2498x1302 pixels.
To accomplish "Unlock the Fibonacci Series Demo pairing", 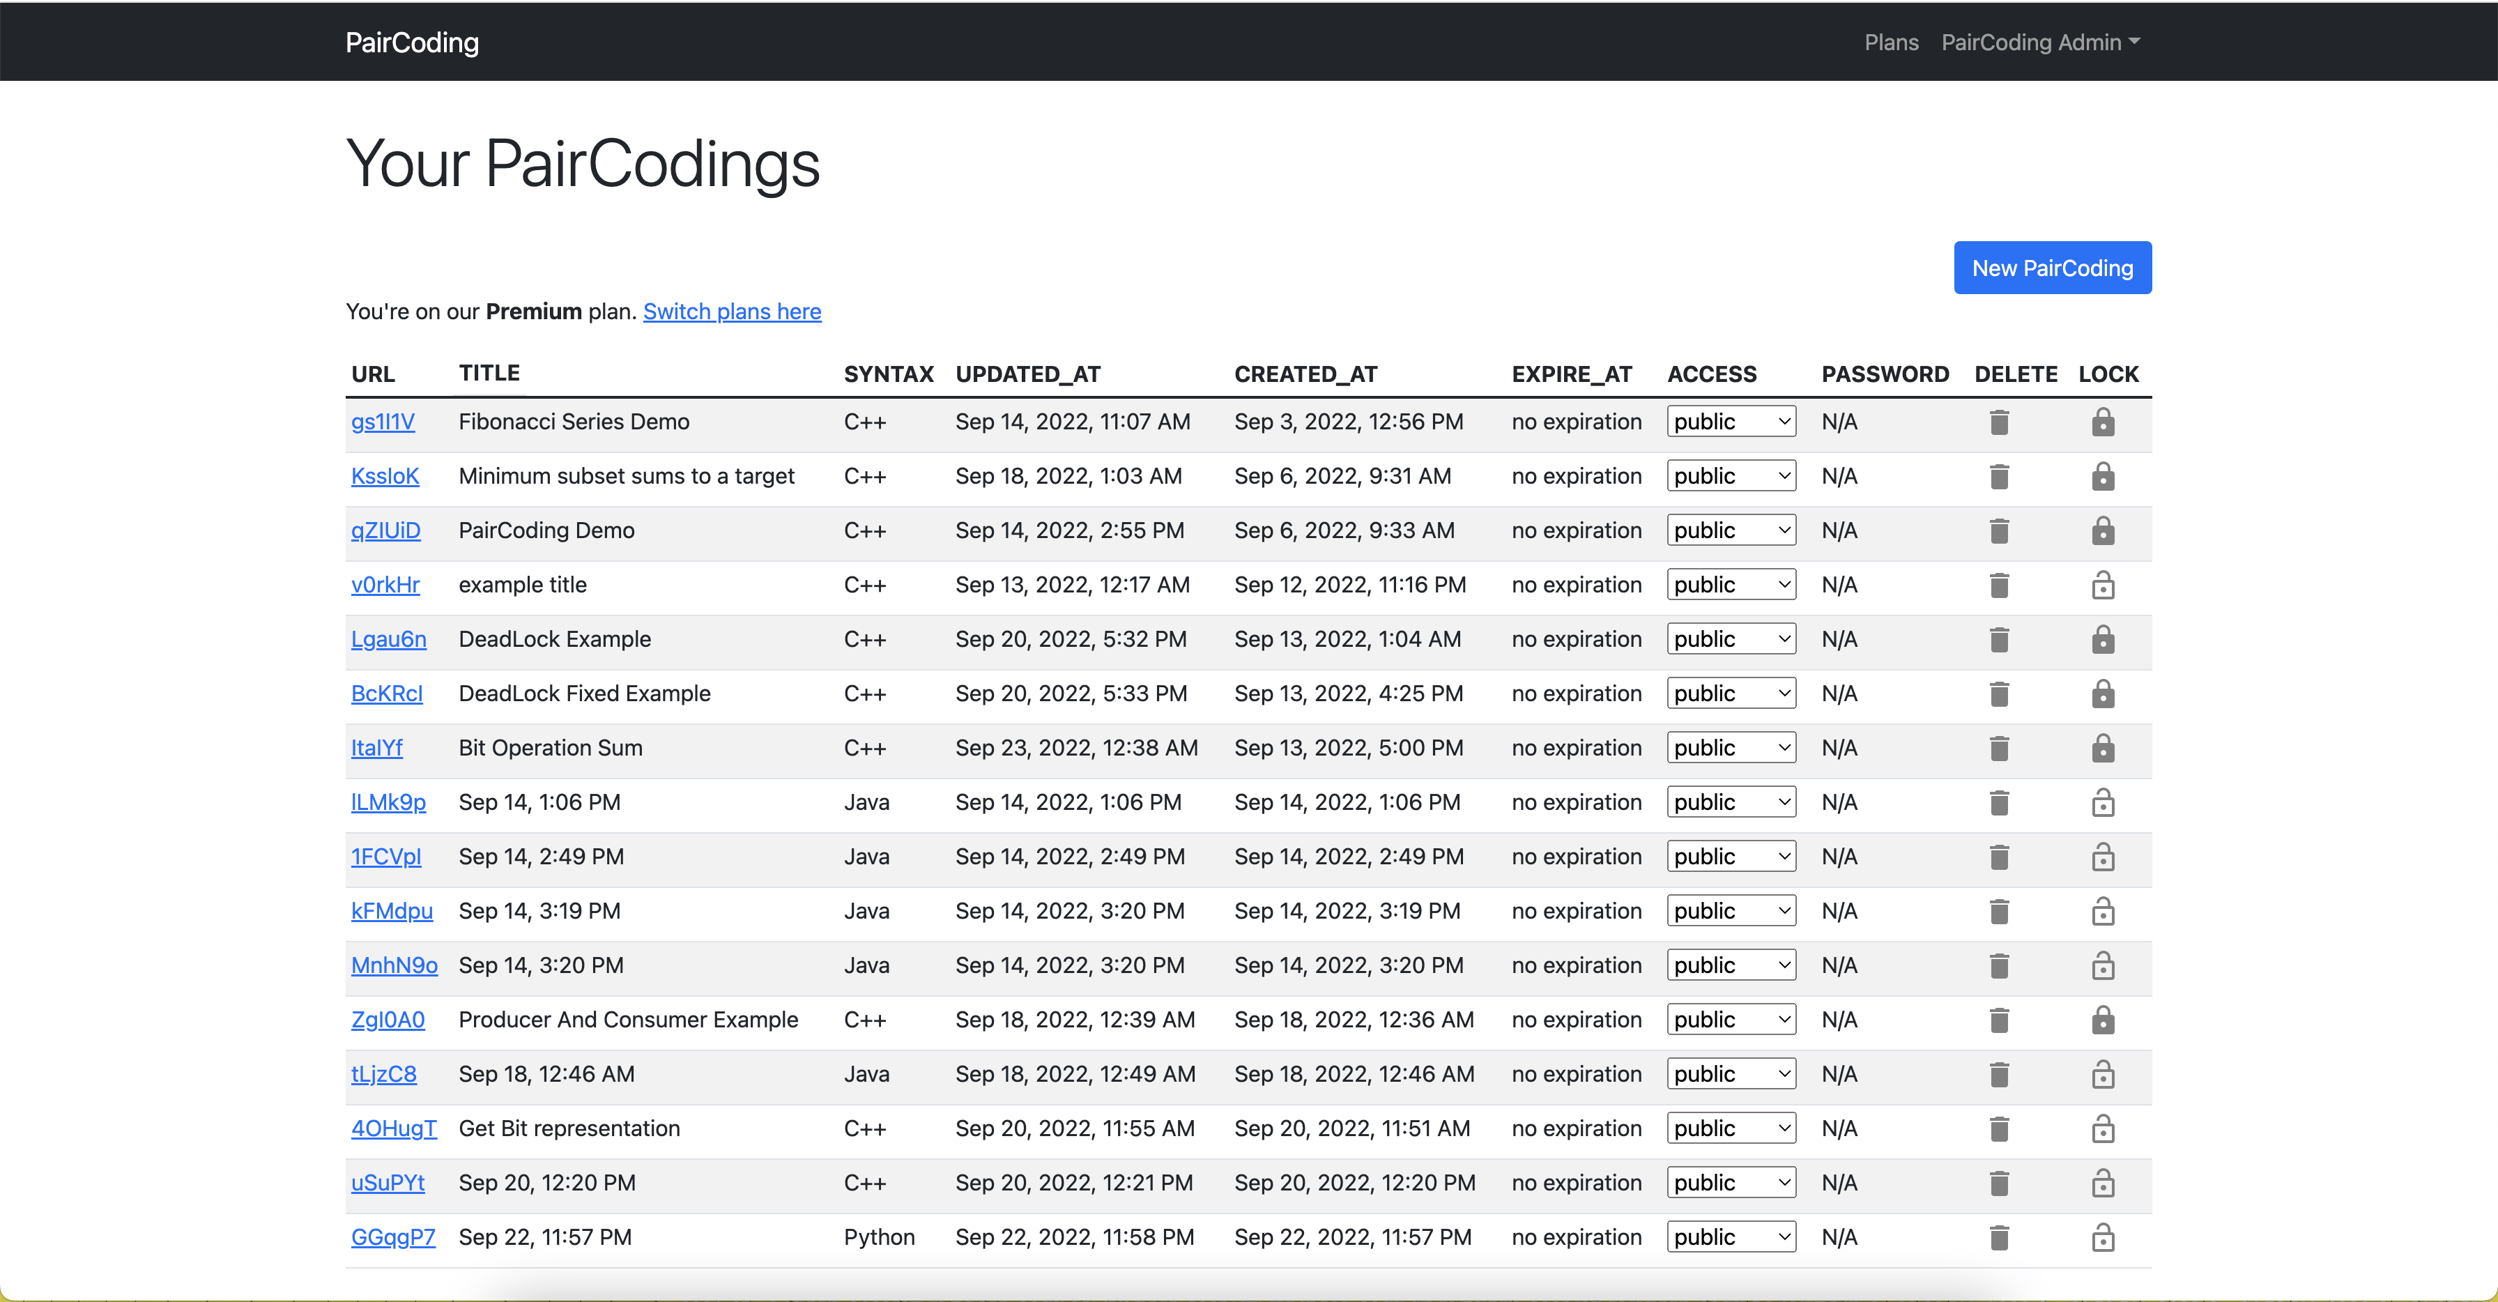I will (x=2102, y=422).
